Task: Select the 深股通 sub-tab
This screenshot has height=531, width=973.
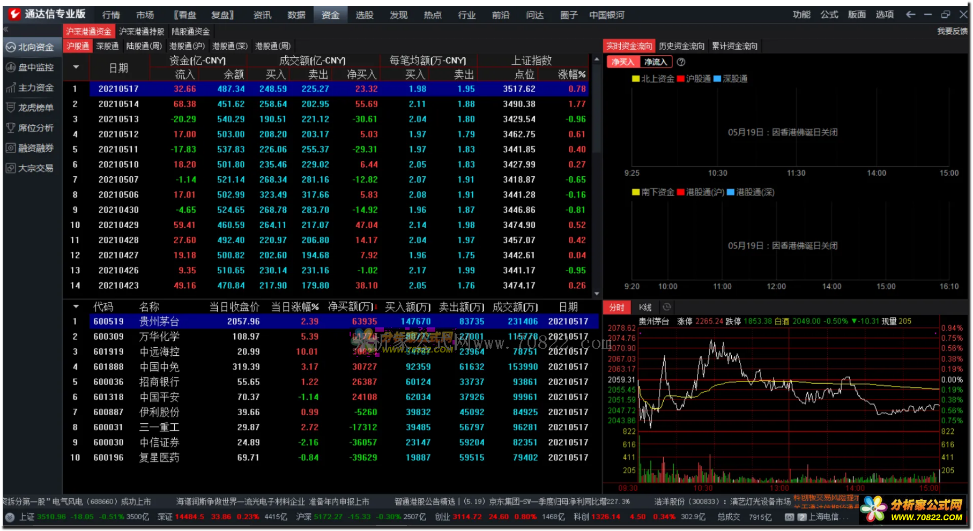Action: coord(107,46)
